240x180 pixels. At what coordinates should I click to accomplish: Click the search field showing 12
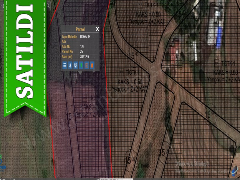pyautogui.click(x=2, y=6)
